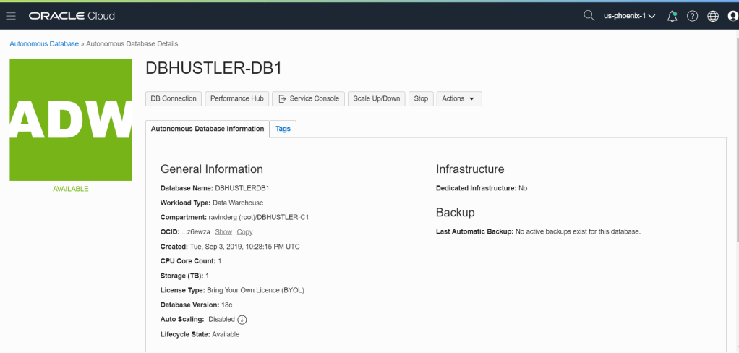
Task: Click the DB Connection button
Action: coord(173,98)
